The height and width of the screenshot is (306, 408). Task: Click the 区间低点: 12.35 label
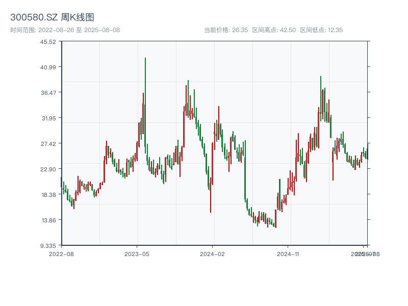point(321,30)
